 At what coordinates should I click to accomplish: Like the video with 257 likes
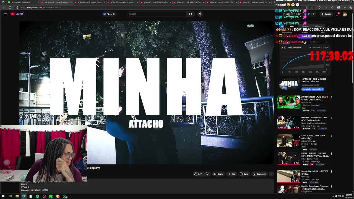(198, 174)
